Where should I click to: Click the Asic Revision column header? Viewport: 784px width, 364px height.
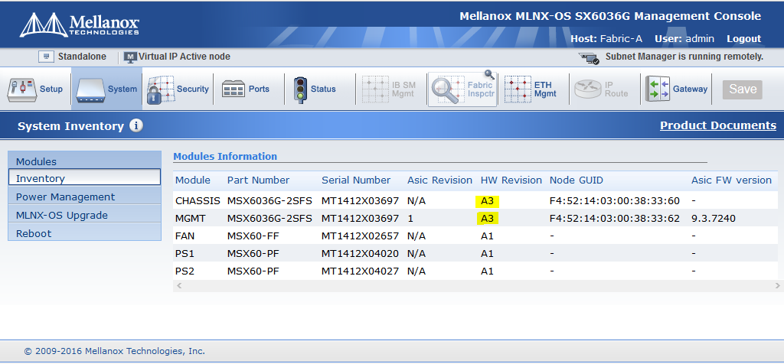tap(440, 180)
